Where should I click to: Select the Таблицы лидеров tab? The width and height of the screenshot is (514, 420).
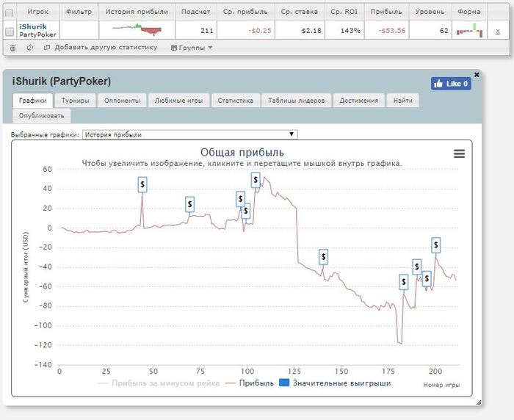pos(297,101)
